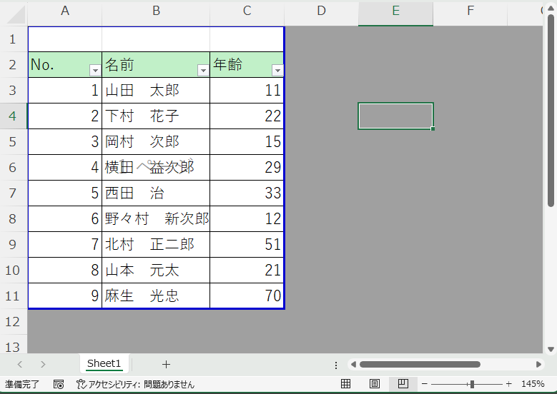Select column C header

click(247, 11)
